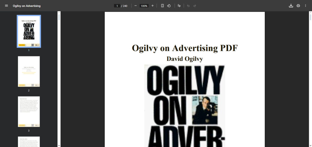Click the '/ 240' total pages text

(124, 6)
